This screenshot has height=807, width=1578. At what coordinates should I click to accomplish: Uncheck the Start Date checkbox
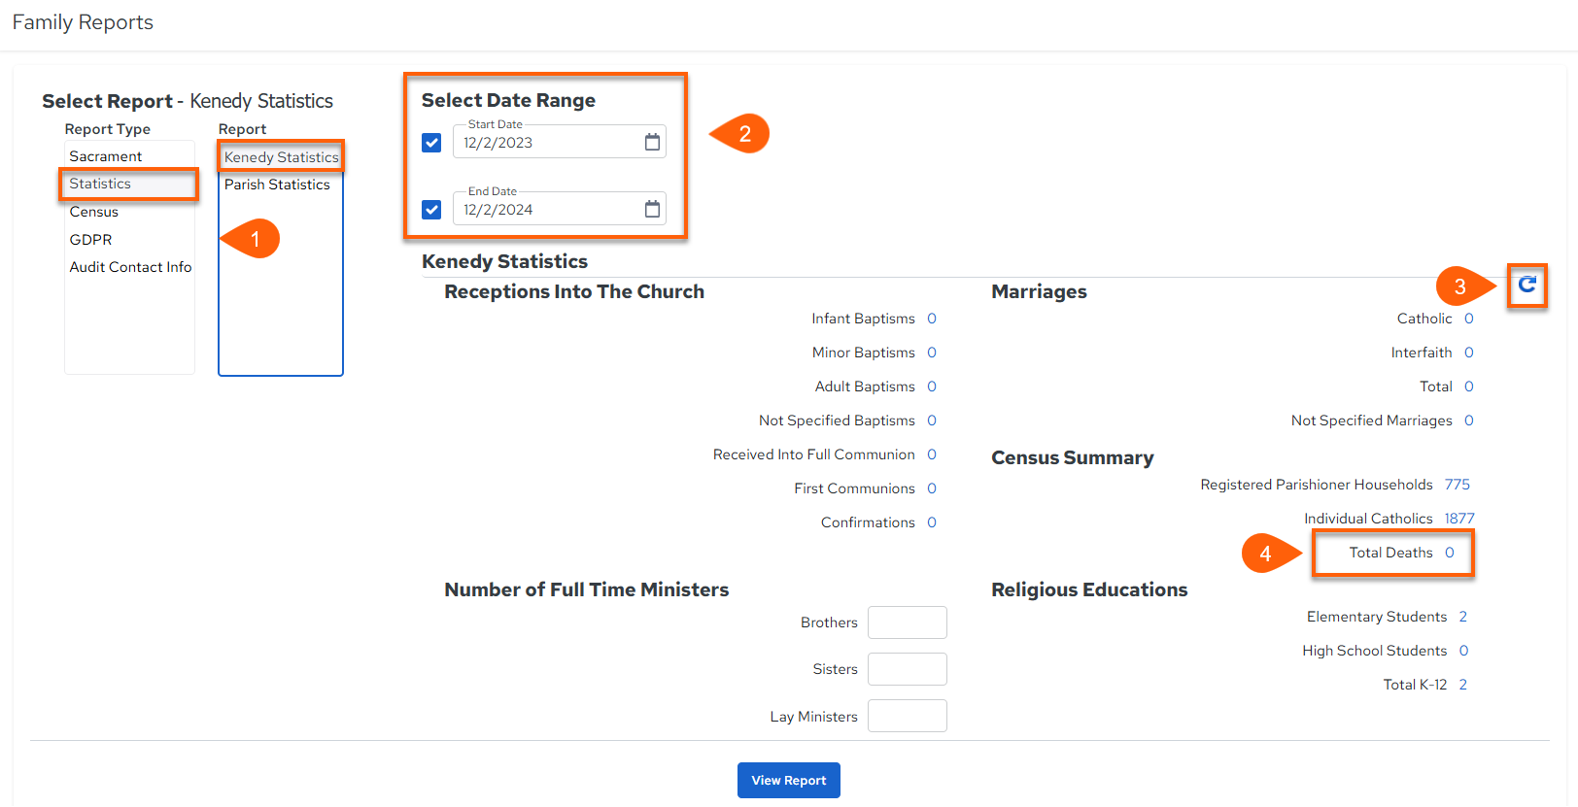point(431,143)
